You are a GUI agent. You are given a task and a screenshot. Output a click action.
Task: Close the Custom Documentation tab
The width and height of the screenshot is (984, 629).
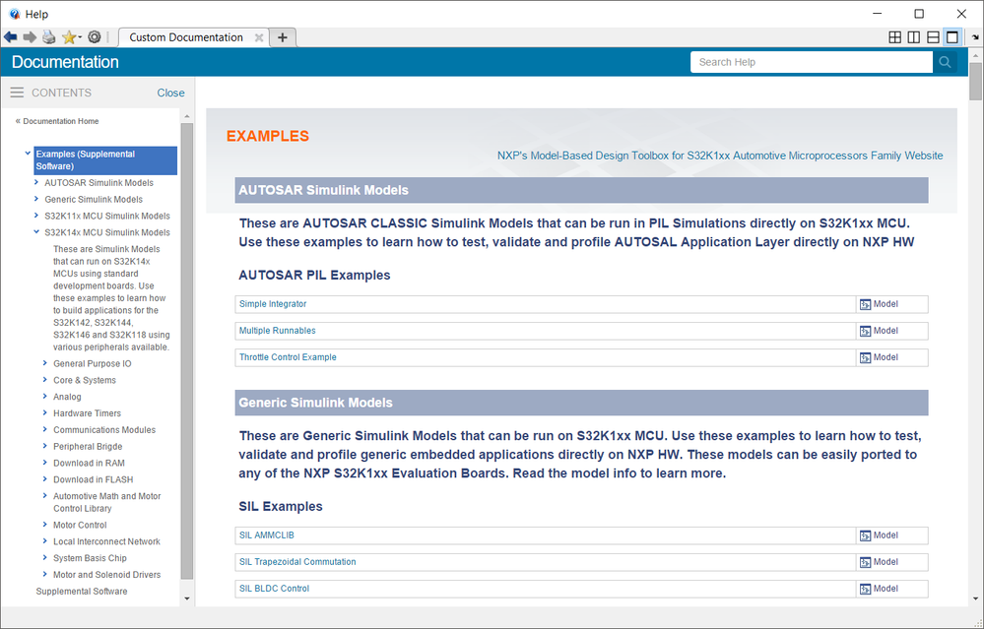tap(258, 37)
